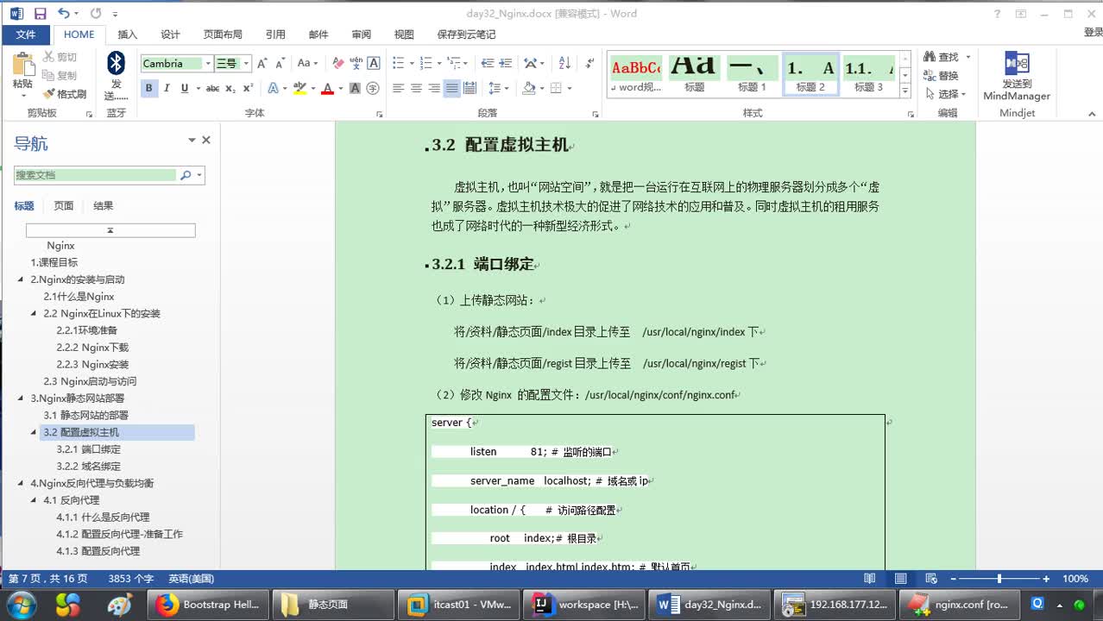
Task: Toggle bold formatting
Action: tap(148, 88)
